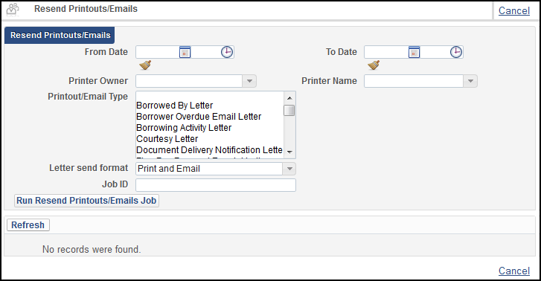The image size is (541, 281).
Task: Select the Resend Printouts/Emails tab
Action: 60,35
